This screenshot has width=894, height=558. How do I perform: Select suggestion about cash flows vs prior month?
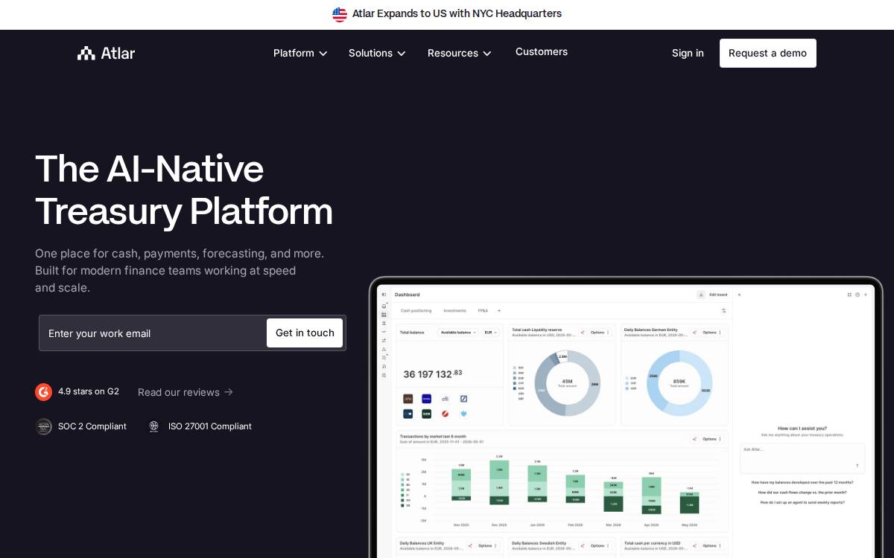(802, 493)
